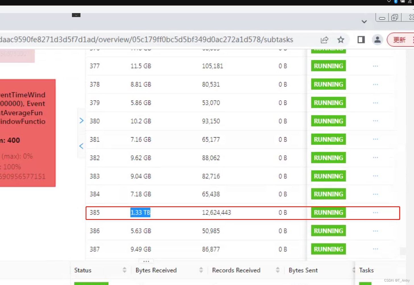The height and width of the screenshot is (285, 414).
Task: Open more actions for subtask 384
Action: pos(375,194)
